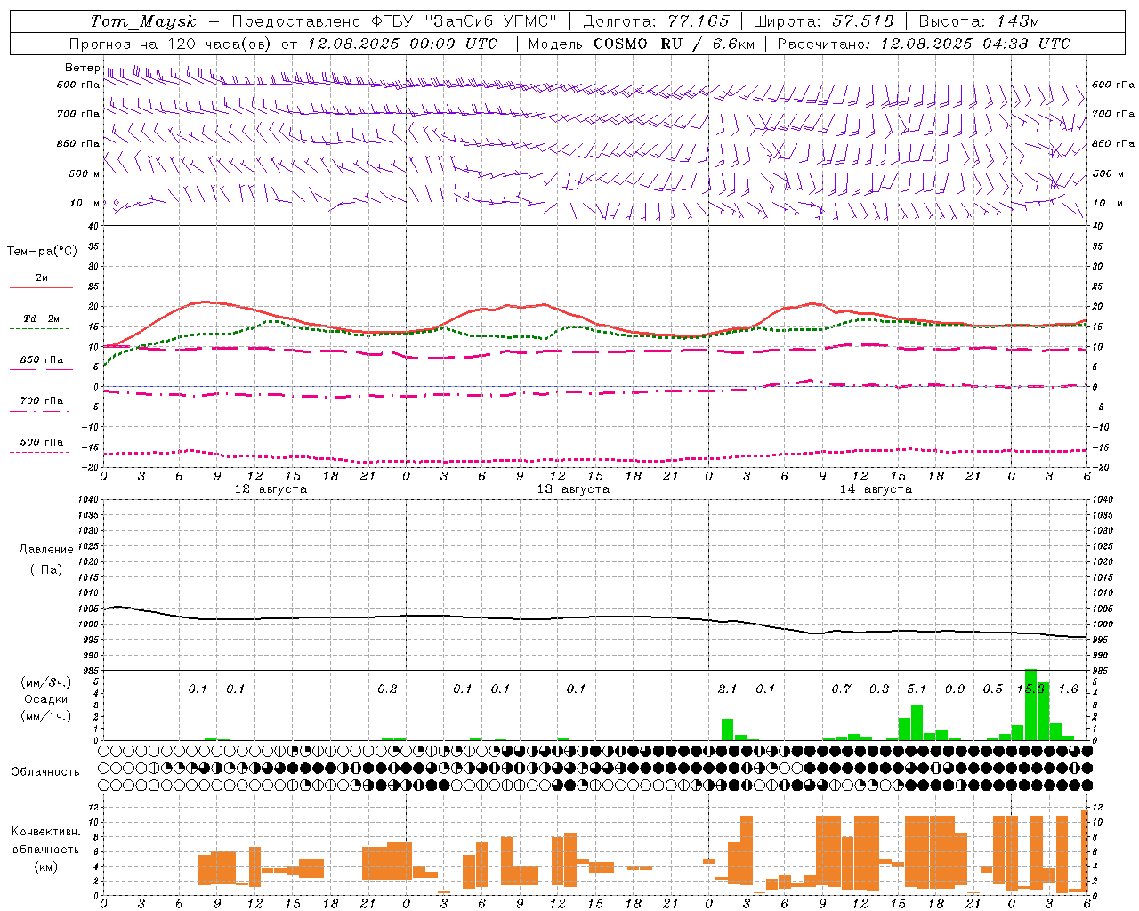Click the 'Долгота: 77.165' value

(656, 21)
